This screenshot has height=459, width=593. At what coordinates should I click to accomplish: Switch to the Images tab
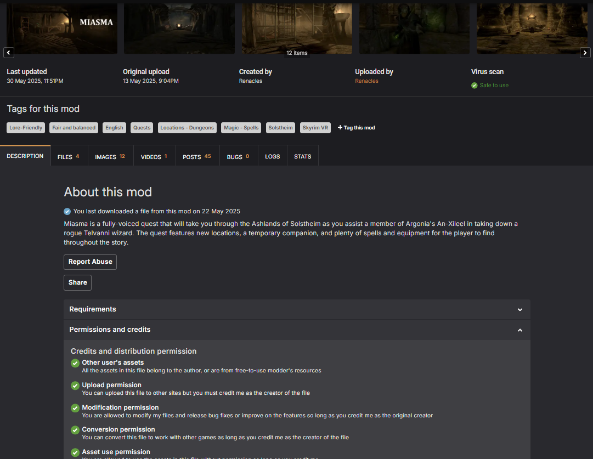point(110,156)
